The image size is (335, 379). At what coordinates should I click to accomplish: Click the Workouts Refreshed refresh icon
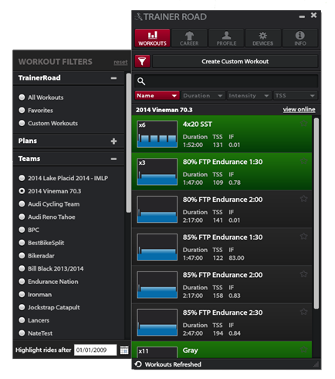138,364
